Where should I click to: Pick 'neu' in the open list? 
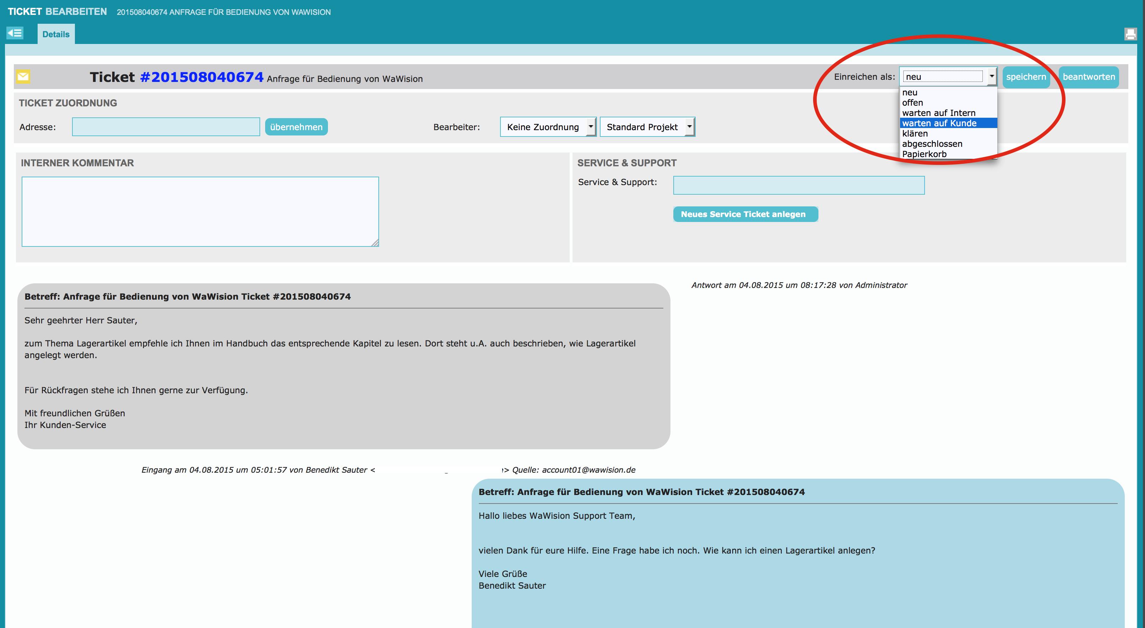[909, 93]
